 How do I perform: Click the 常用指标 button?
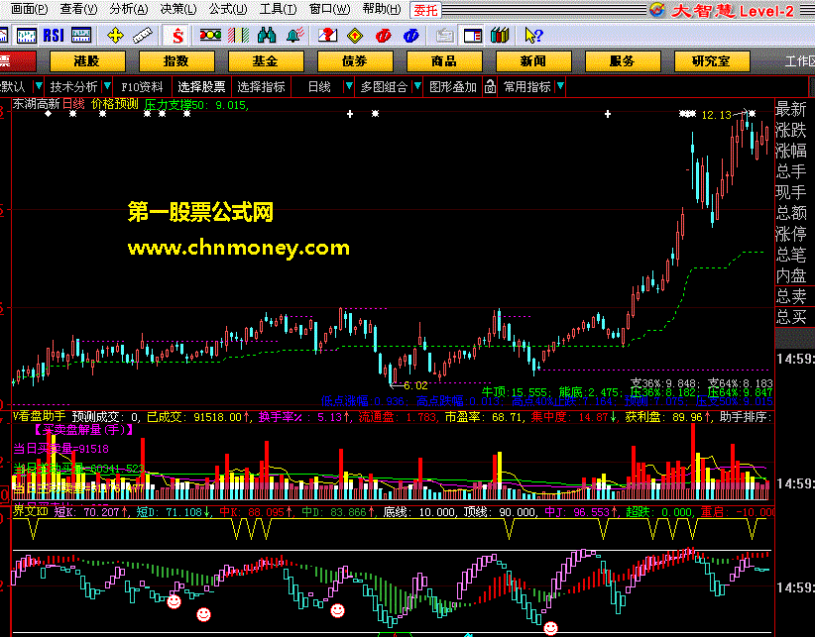click(x=526, y=87)
